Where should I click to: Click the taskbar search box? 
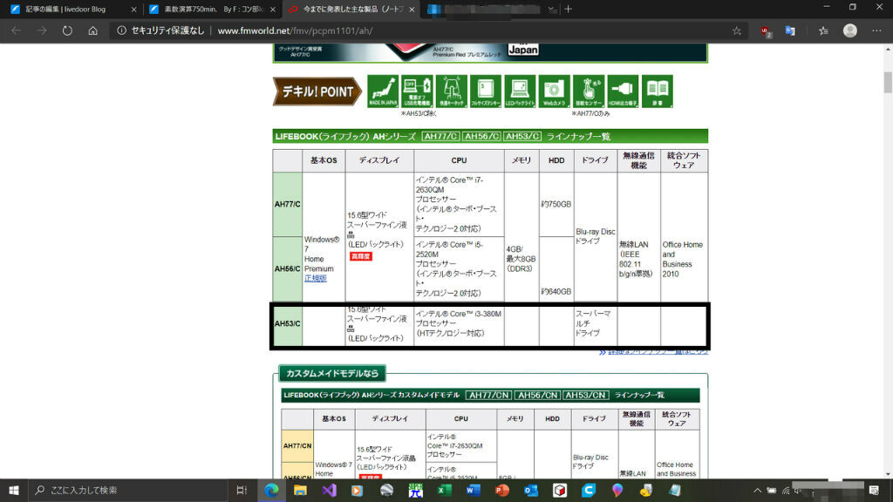(x=128, y=490)
